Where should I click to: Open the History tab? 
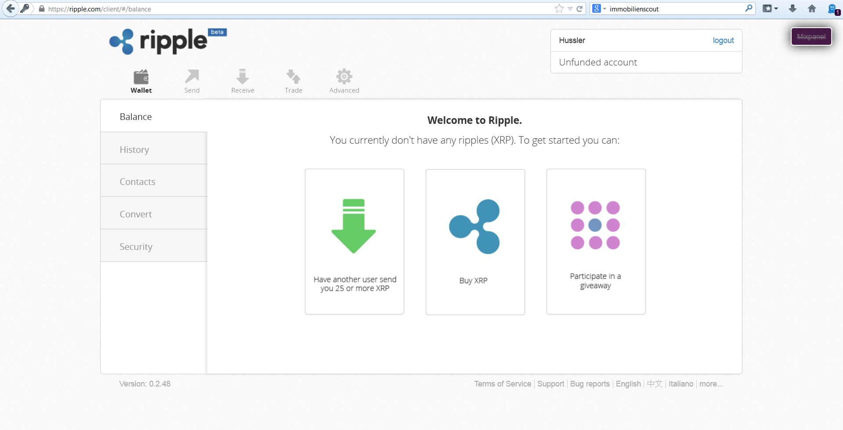click(x=154, y=149)
